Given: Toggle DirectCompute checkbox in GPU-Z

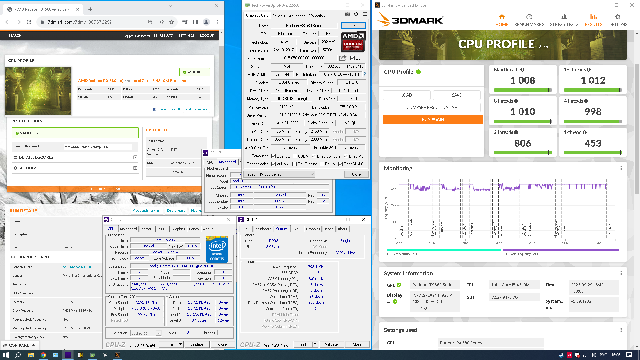Looking at the screenshot, I should coord(314,156).
